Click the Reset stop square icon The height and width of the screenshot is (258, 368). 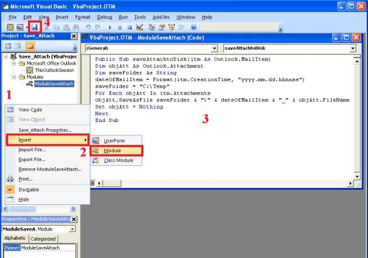(129, 27)
